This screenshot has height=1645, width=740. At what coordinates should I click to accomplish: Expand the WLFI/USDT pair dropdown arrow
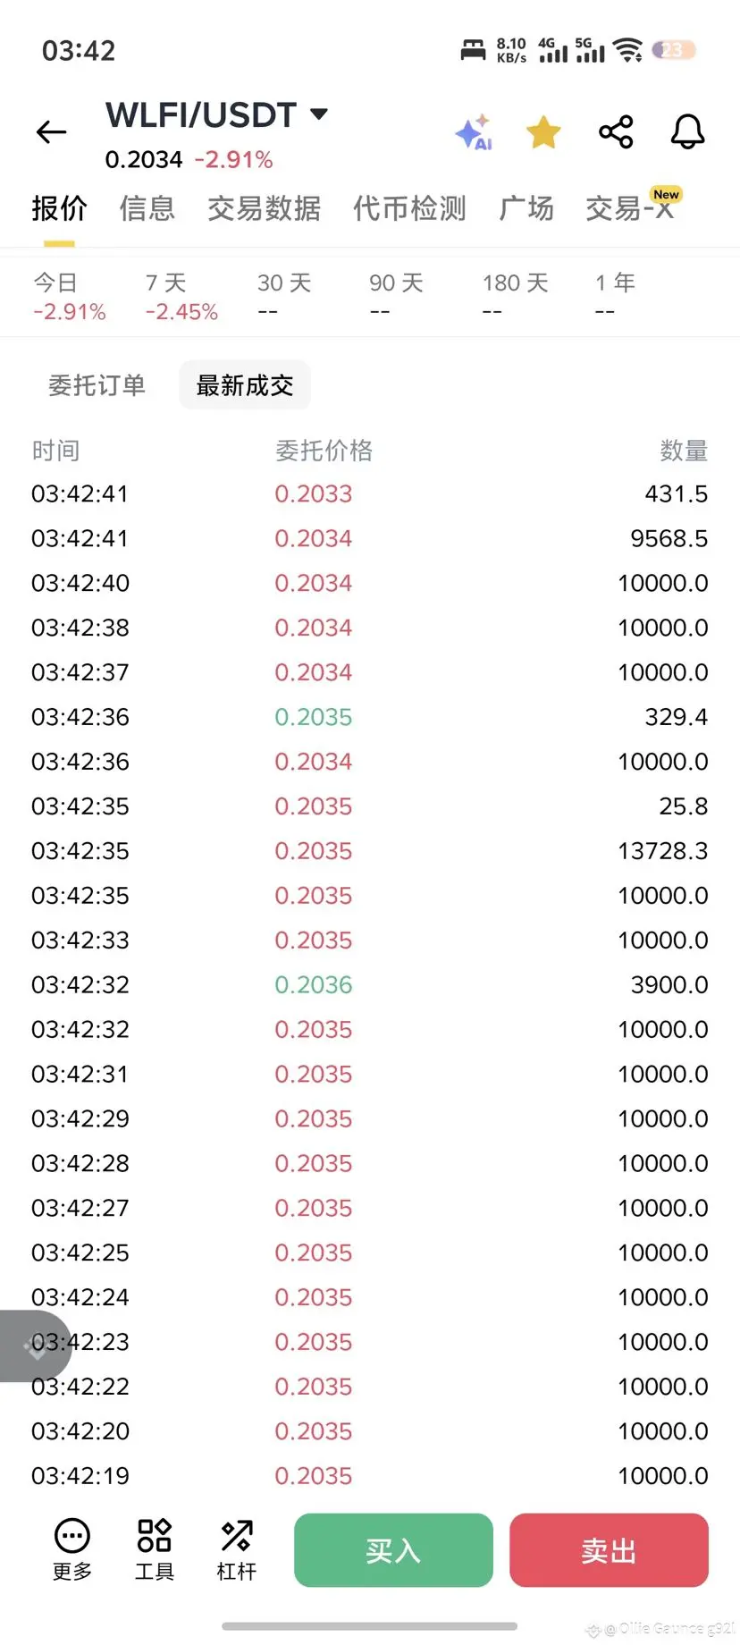point(319,114)
